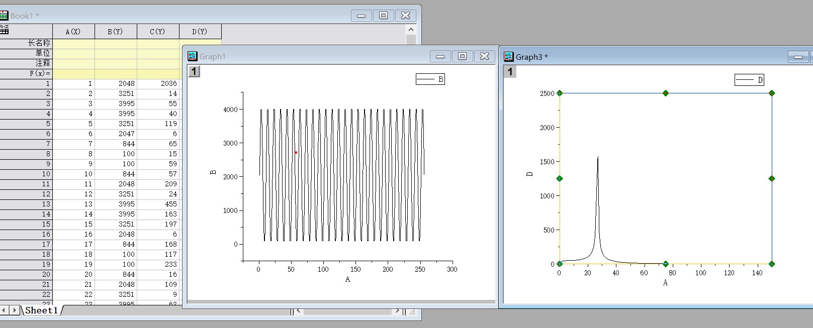Click the right-middle green handle in Graph3
This screenshot has width=813, height=328.
[x=772, y=179]
